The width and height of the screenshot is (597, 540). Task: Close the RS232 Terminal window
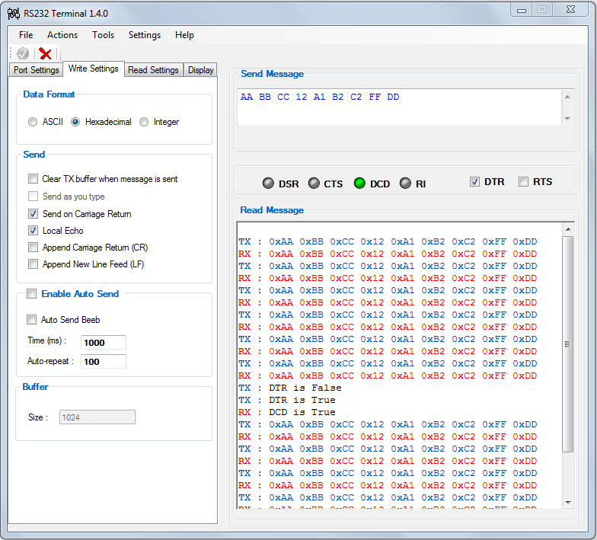pyautogui.click(x=570, y=10)
